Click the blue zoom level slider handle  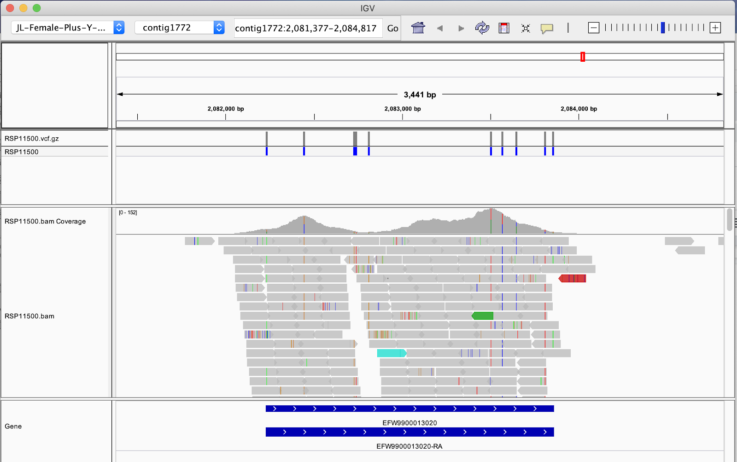(662, 28)
